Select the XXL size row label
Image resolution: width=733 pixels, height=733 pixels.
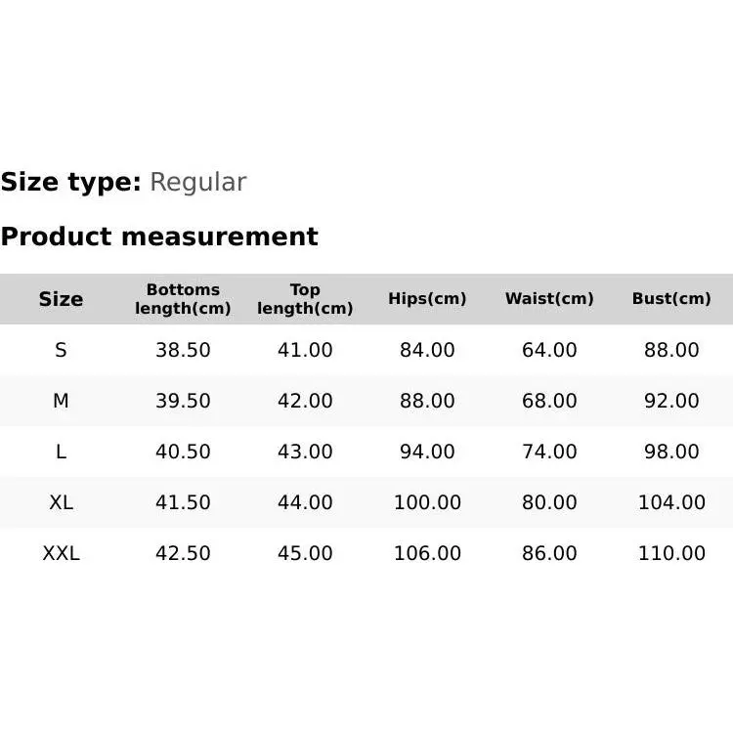click(x=61, y=553)
